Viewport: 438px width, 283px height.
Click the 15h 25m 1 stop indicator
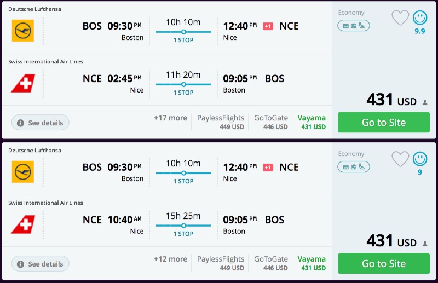tap(183, 222)
